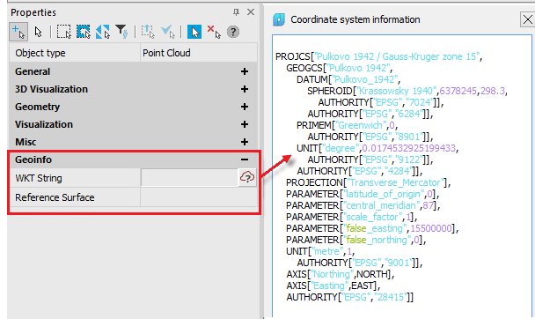Choose the dashed rectangle selection tool
Image resolution: width=535 pixels, height=319 pixels.
point(64,32)
